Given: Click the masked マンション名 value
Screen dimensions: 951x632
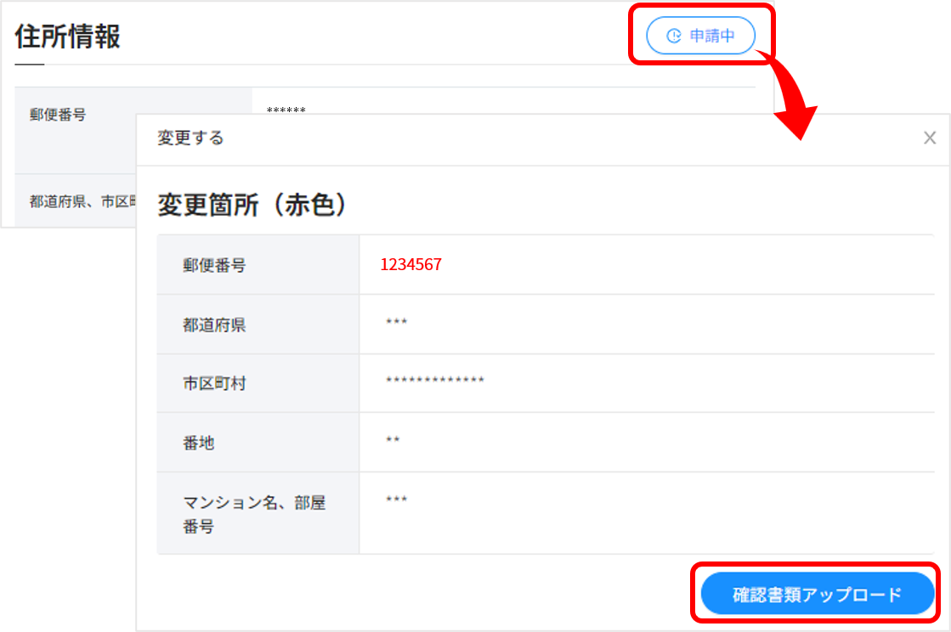Looking at the screenshot, I should pyautogui.click(x=397, y=499).
